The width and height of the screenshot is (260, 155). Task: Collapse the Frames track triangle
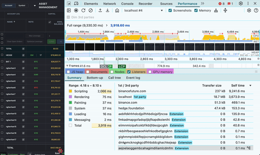(67, 66)
